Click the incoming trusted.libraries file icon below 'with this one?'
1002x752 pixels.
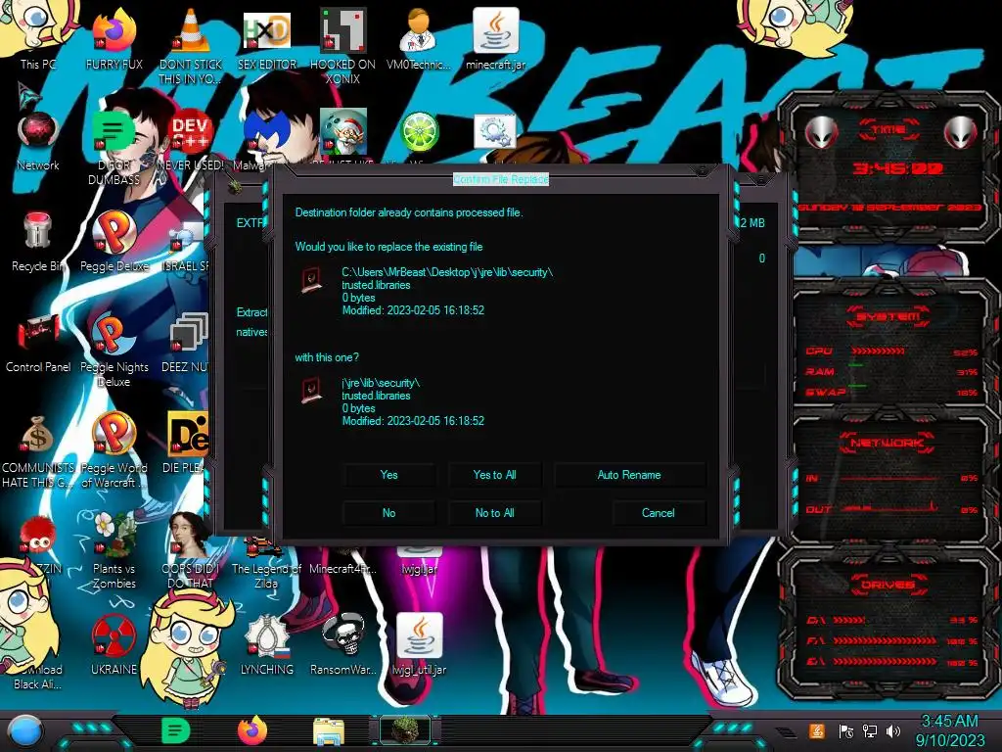(311, 390)
